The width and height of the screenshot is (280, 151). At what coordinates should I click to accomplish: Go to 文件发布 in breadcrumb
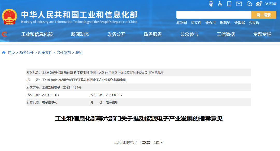tap(64, 53)
